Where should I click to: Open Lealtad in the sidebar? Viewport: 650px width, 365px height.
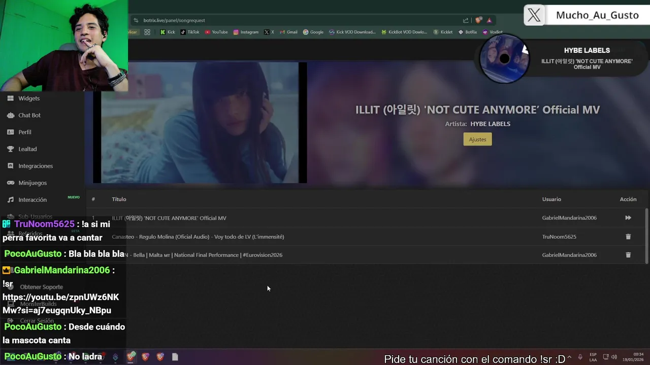coord(27,149)
